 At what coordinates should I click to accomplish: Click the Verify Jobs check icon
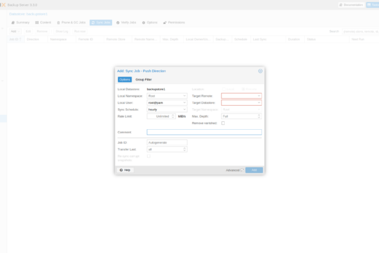pyautogui.click(x=118, y=23)
